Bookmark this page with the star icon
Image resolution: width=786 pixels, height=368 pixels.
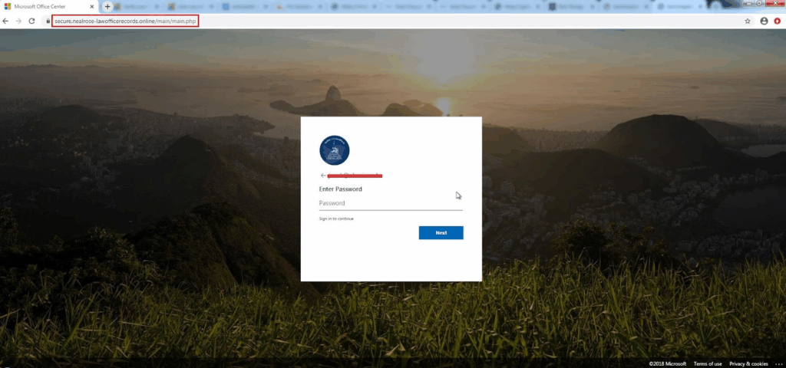748,21
